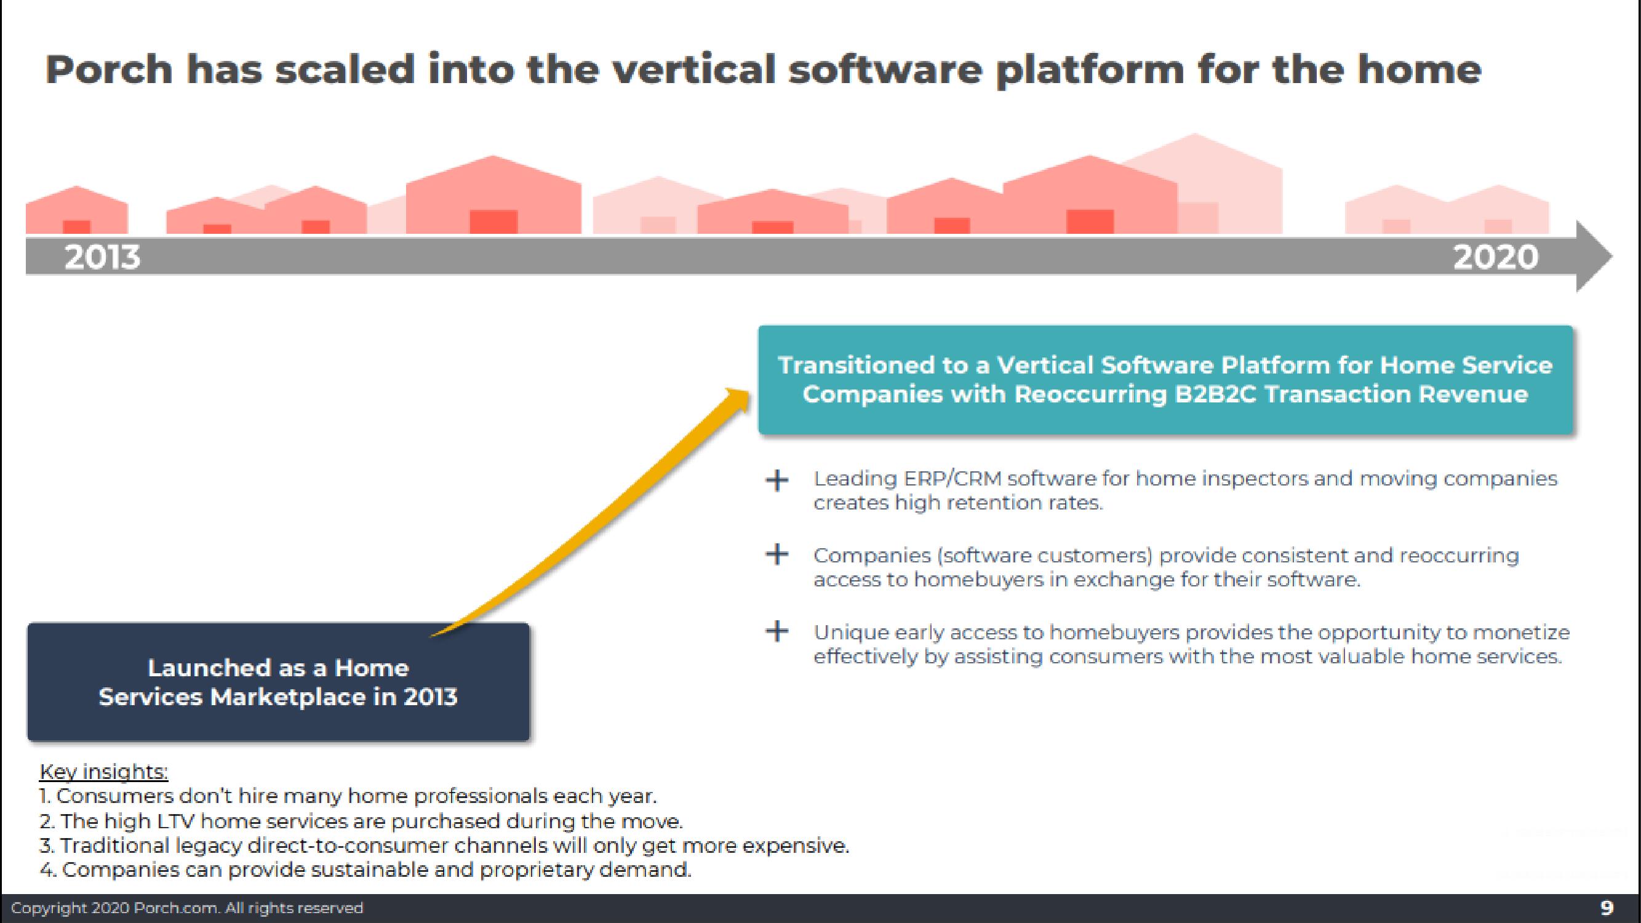This screenshot has height=923, width=1641.
Task: Click the plus icon beside 'Unique early access'
Action: [x=777, y=631]
